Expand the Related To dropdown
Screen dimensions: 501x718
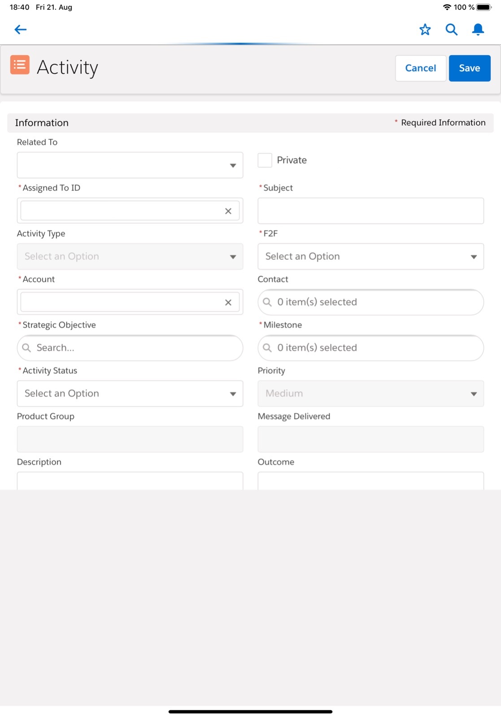point(130,165)
